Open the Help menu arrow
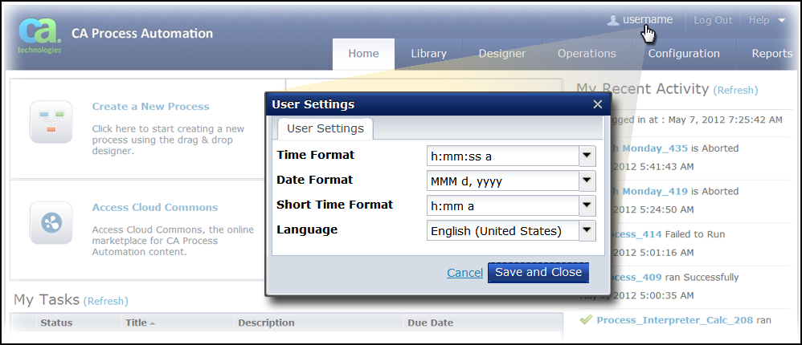Screen dimensions: 802x345 [782, 20]
